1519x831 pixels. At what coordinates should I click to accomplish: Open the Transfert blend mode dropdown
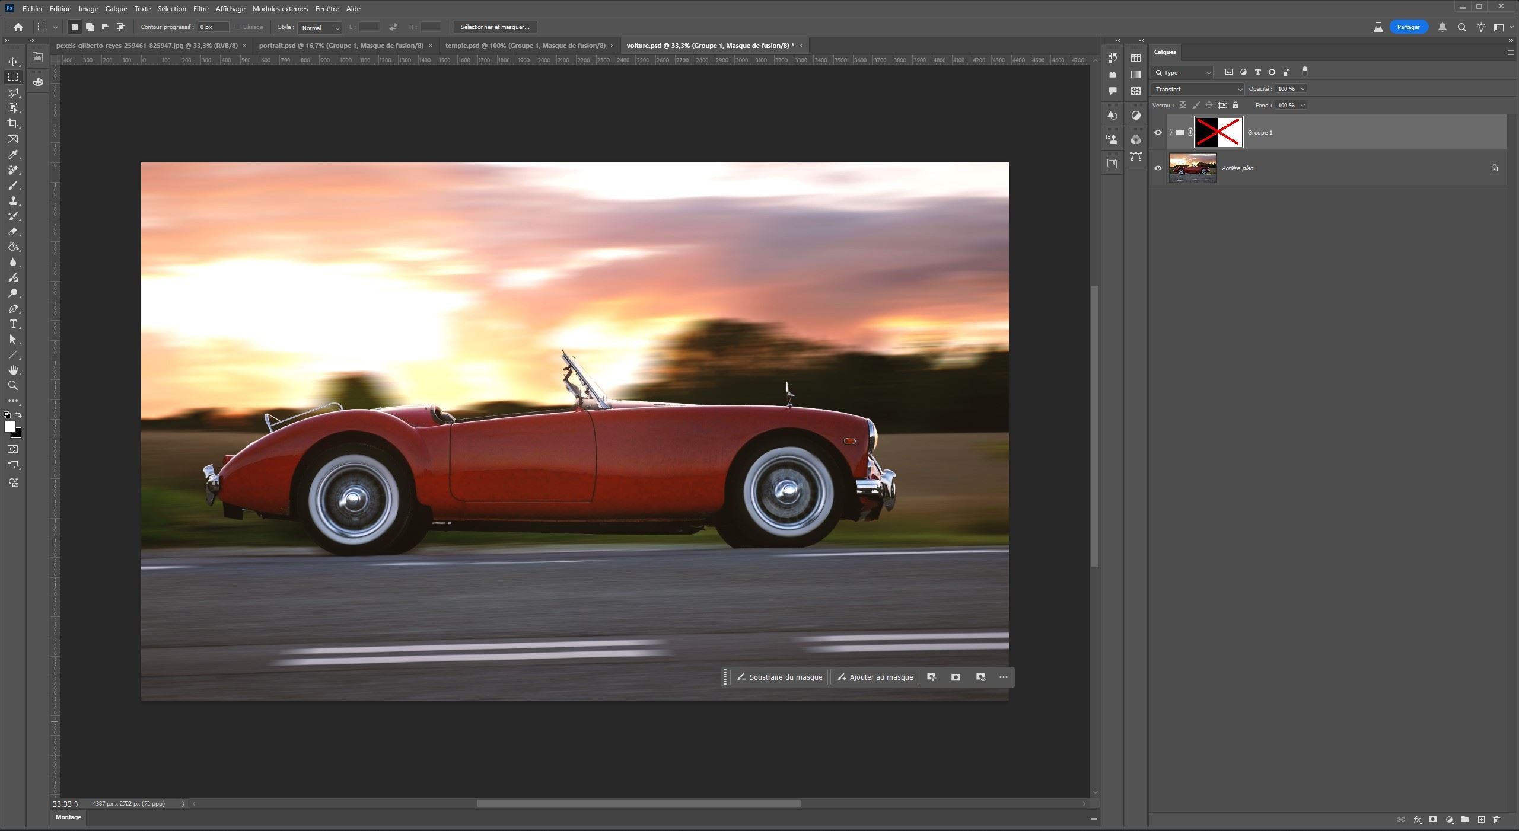[x=1198, y=89]
